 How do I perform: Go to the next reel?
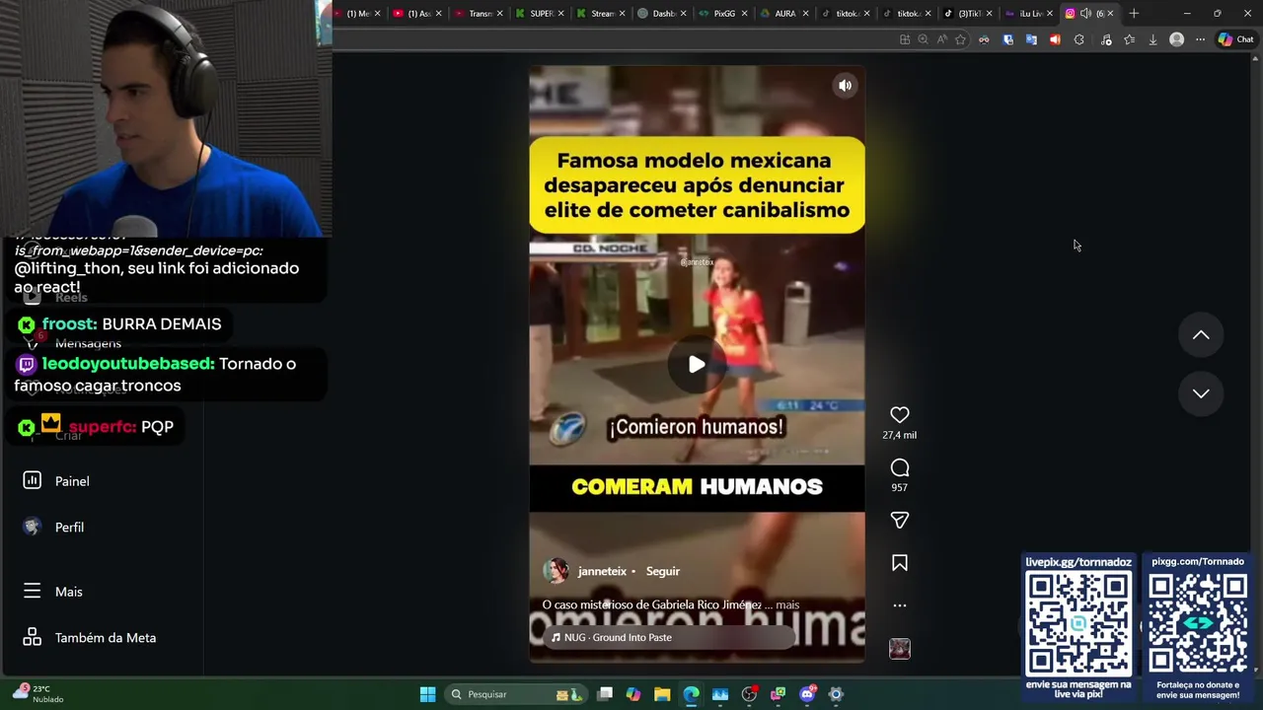(x=1201, y=393)
